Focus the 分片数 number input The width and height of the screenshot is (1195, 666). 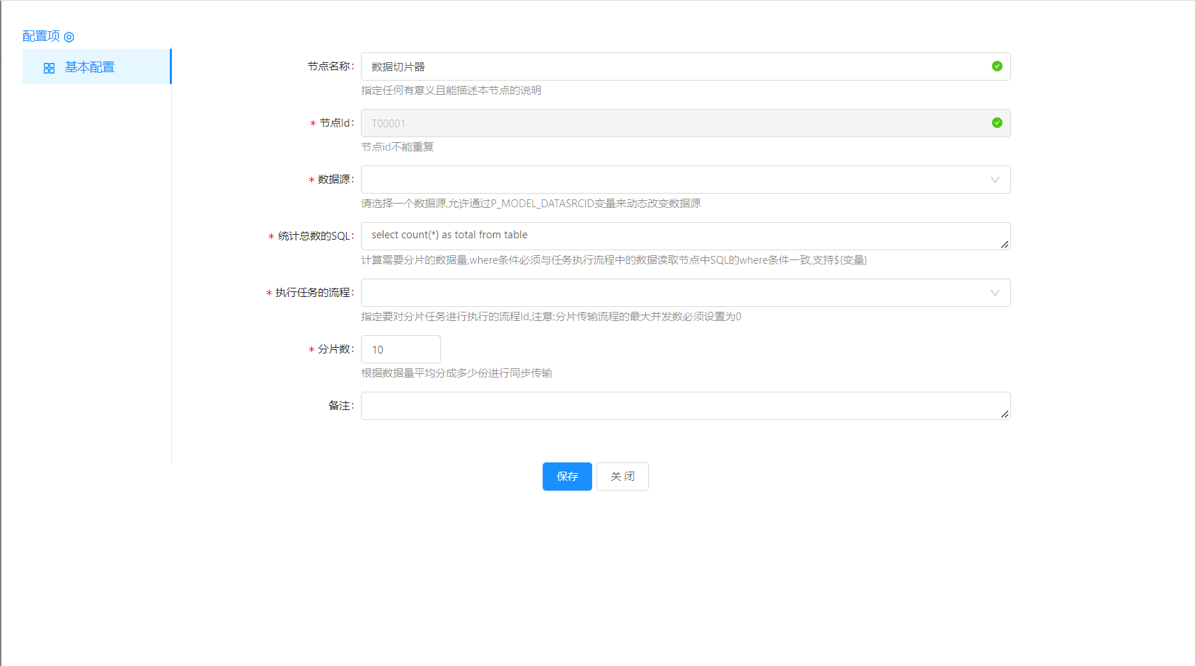400,349
